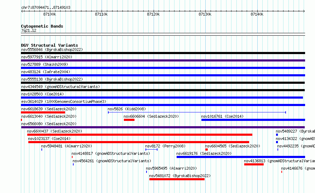This screenshot has width=315, height=193.
Task: Open variant nsv5977915 (Almarri2020) label
Action: pyautogui.click(x=47, y=57)
